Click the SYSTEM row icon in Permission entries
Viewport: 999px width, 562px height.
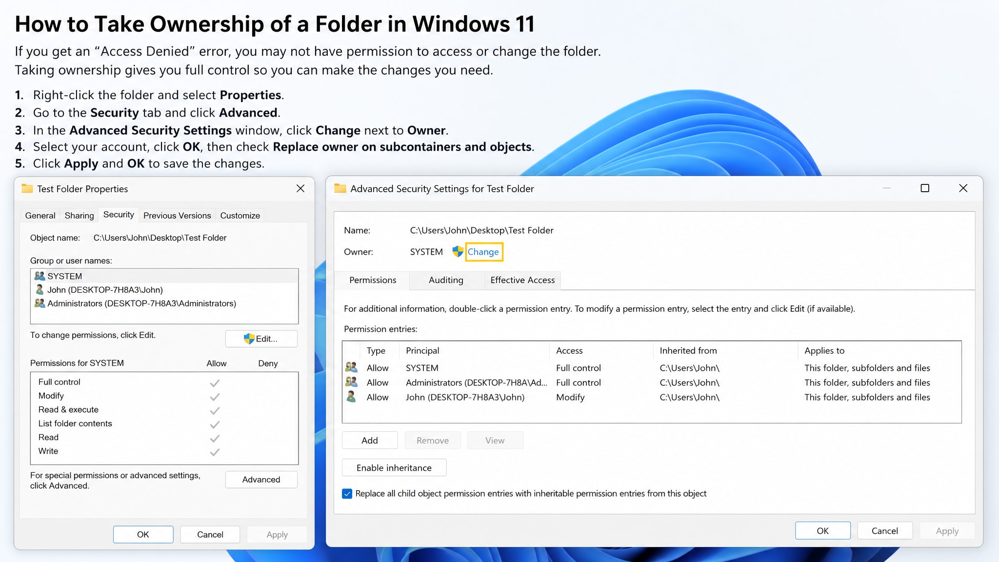(351, 367)
